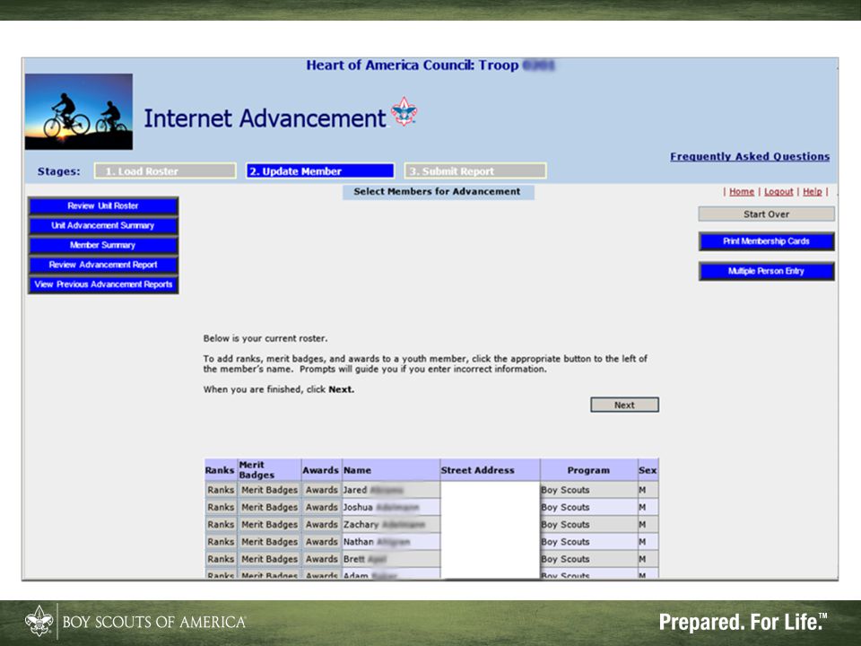Open Review Advancement Report
This screenshot has width=861, height=646.
click(103, 265)
